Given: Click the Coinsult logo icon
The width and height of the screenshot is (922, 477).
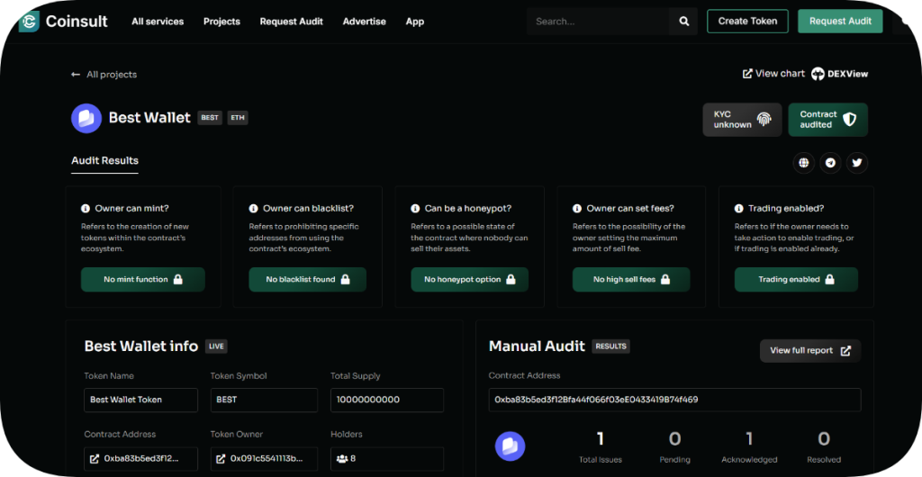Looking at the screenshot, I should pos(30,22).
